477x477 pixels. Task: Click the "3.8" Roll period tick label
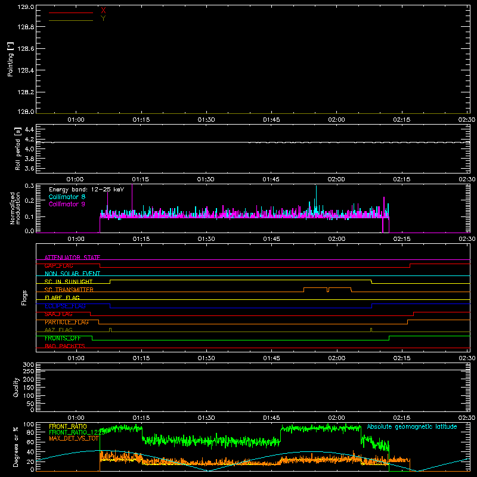coord(29,159)
